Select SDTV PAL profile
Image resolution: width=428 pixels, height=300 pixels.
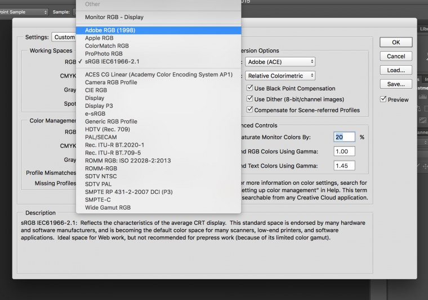pos(159,184)
